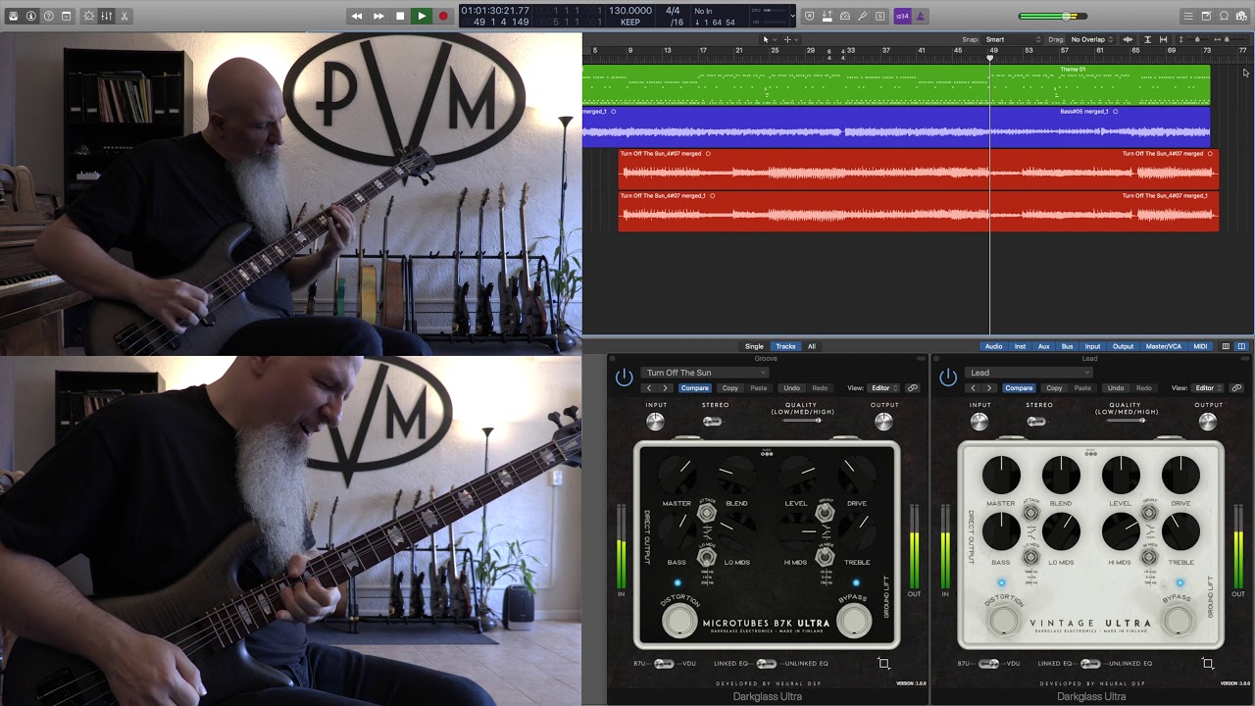Click the Tuner icon in control bar
This screenshot has height=706, width=1255.
point(863,16)
